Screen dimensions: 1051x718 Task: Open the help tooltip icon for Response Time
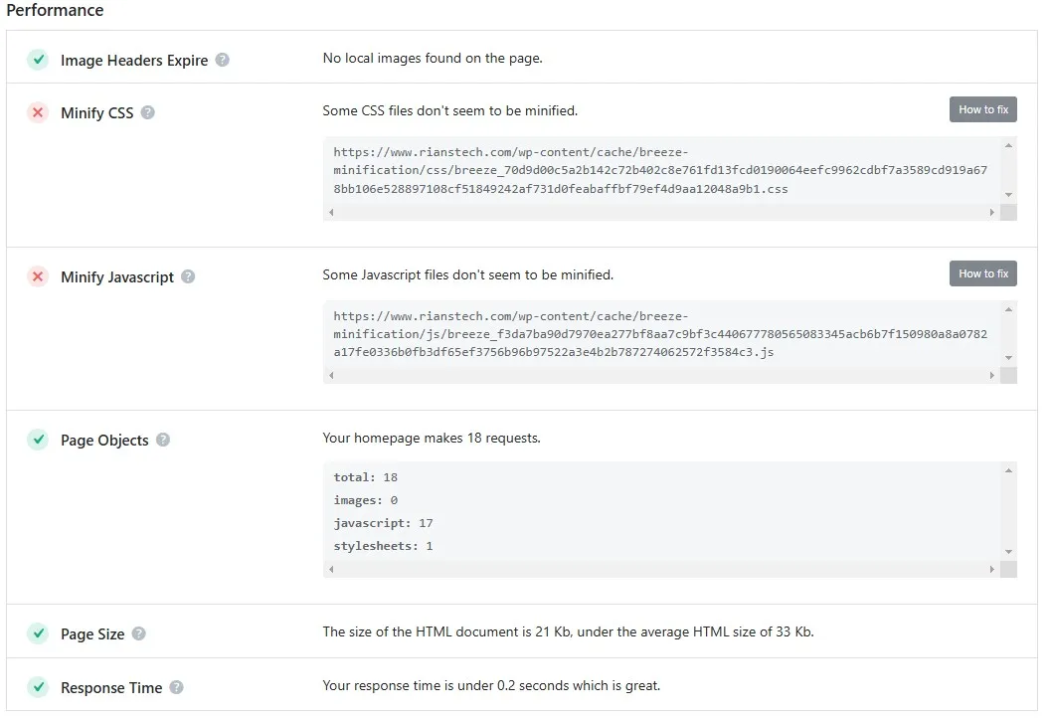(176, 687)
